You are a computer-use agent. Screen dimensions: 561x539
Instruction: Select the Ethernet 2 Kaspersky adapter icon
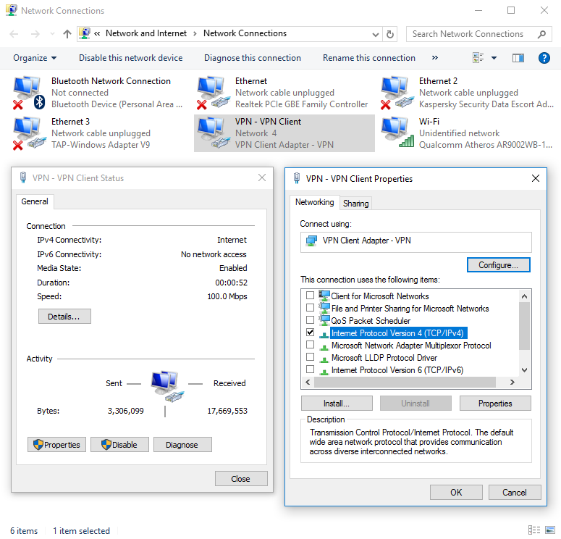[x=397, y=93]
